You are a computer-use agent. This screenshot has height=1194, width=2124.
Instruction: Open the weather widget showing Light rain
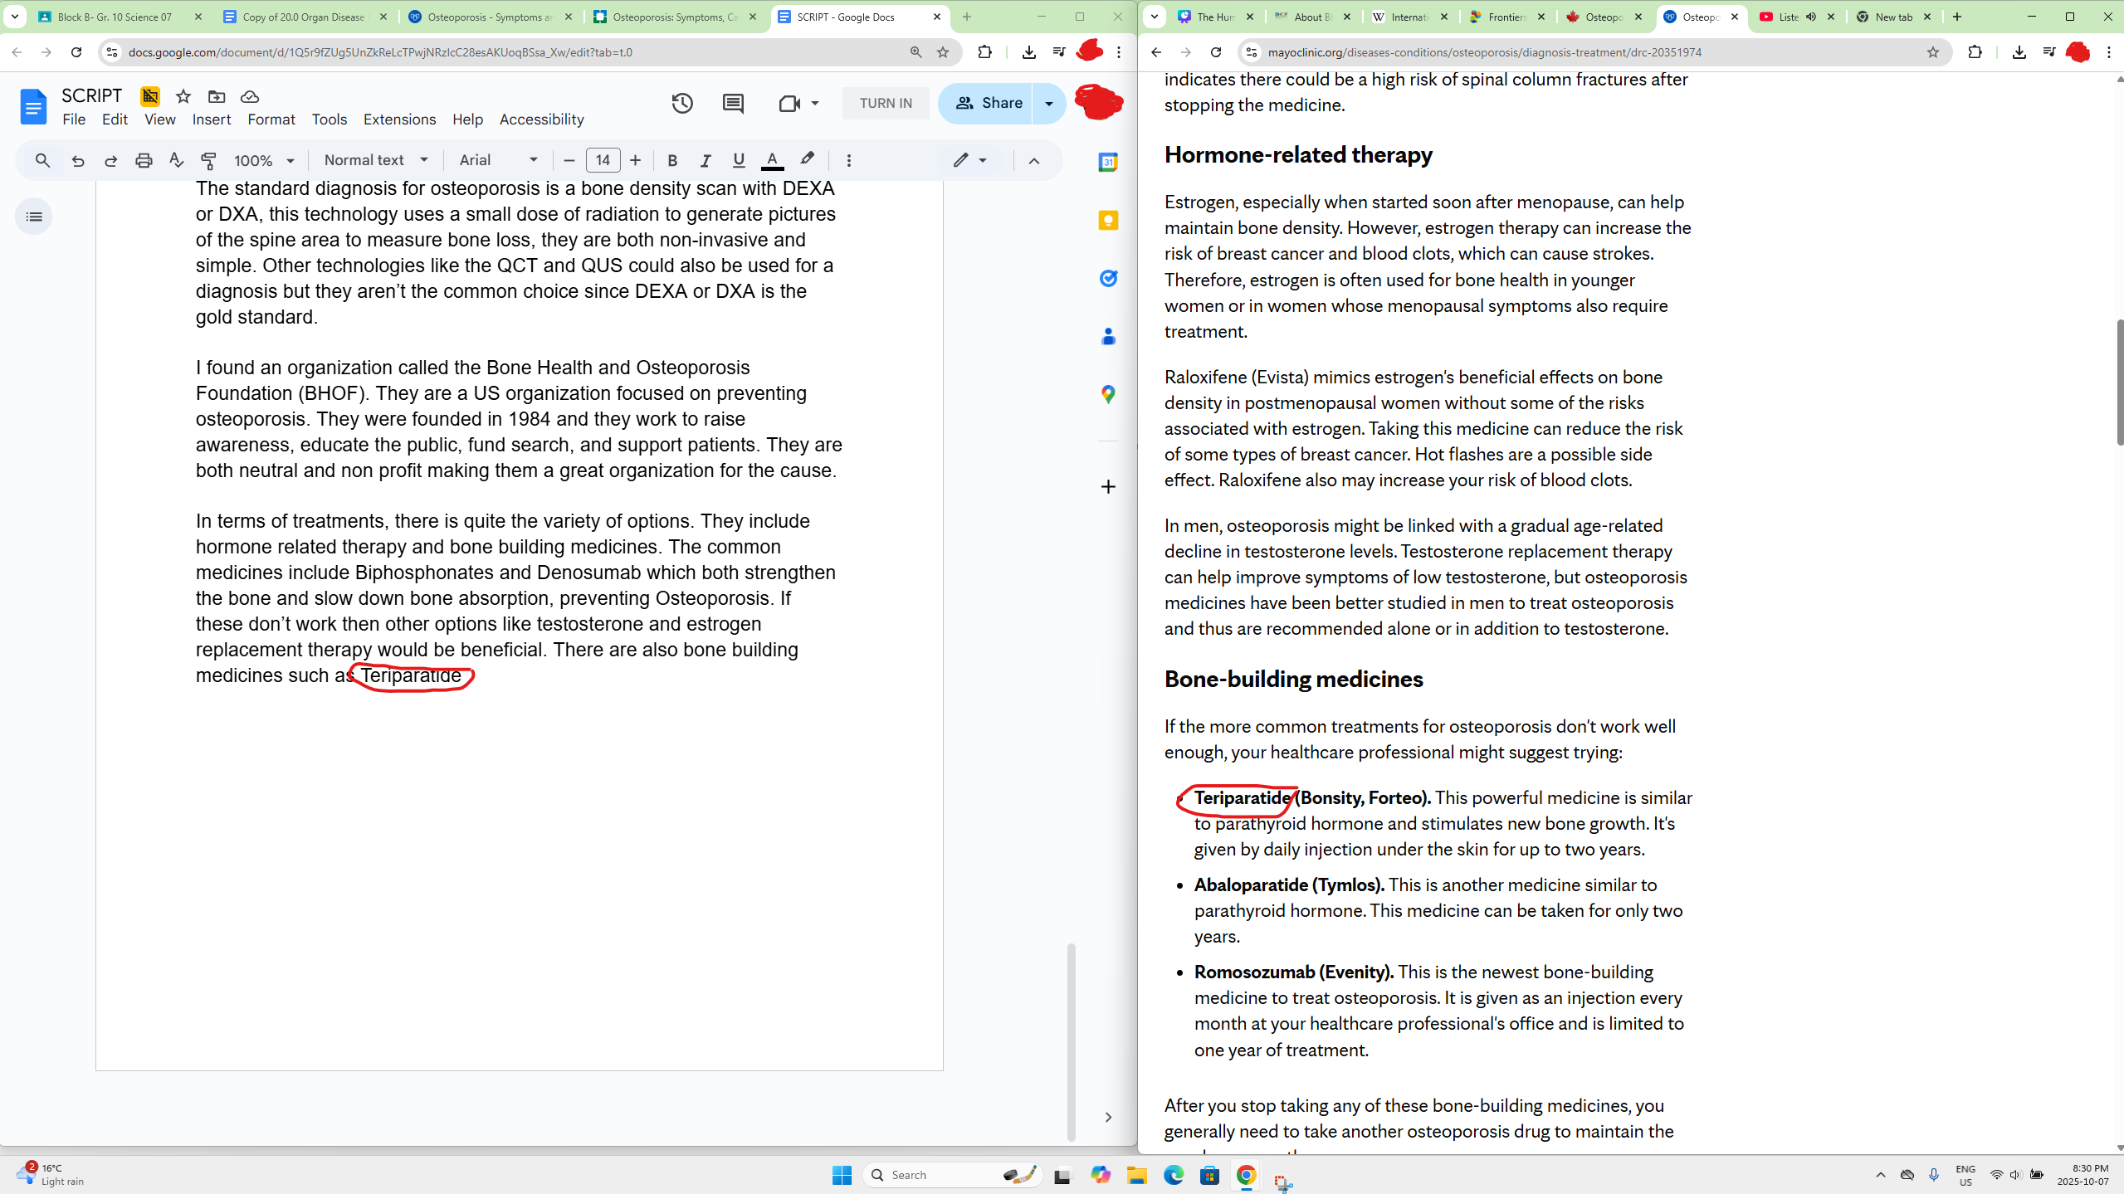coord(51,1175)
